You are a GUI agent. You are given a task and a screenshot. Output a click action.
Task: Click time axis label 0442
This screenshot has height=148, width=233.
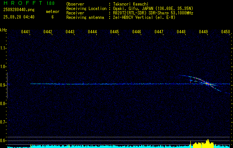tap(48, 32)
